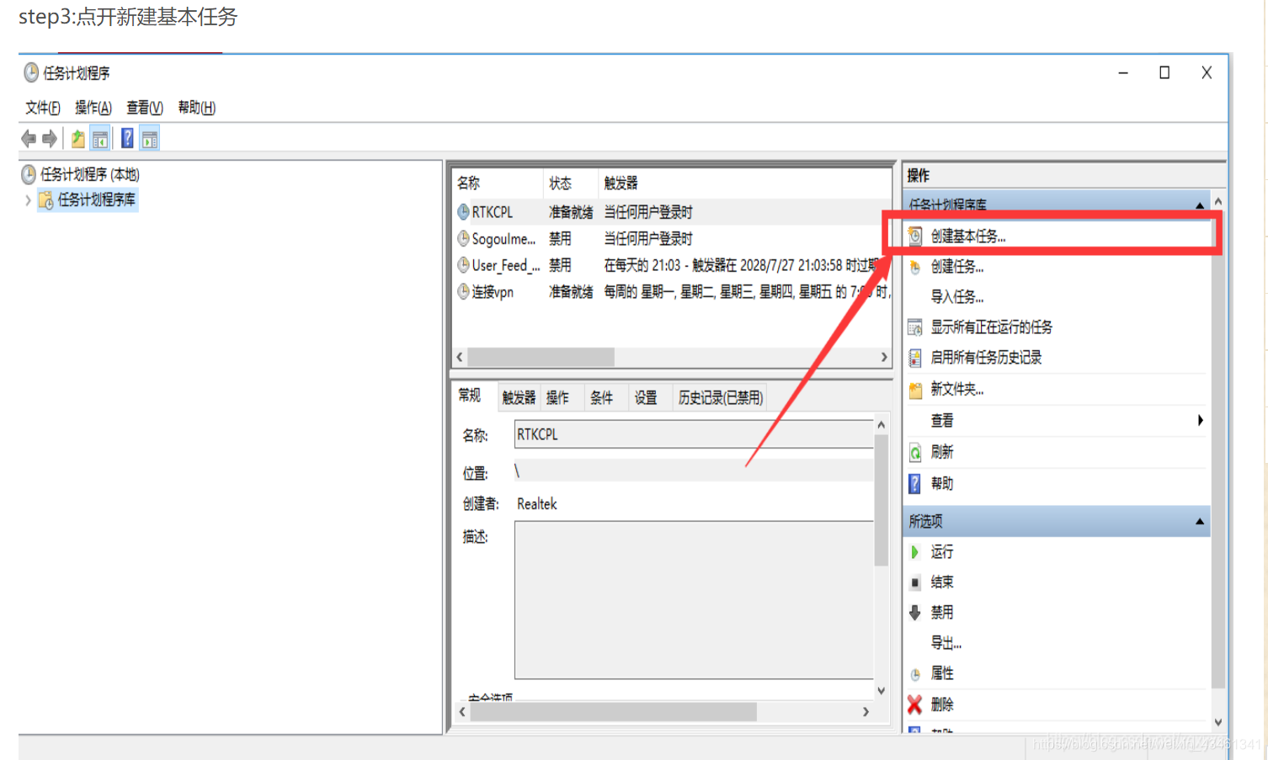Screen dimensions: 1268x760
Task: Click the 创建基本任务 icon
Action: point(915,237)
